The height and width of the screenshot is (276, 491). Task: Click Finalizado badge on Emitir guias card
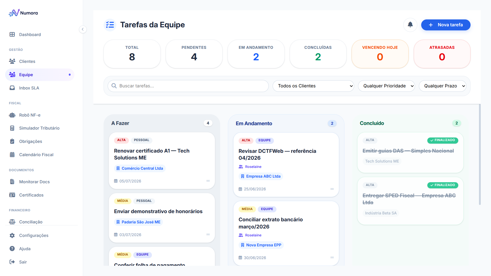tap(443, 140)
